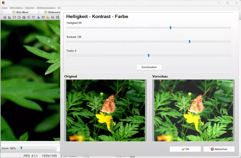Click the Bild öffnen toolbar button
241x158 pixels.
tap(20, 12)
